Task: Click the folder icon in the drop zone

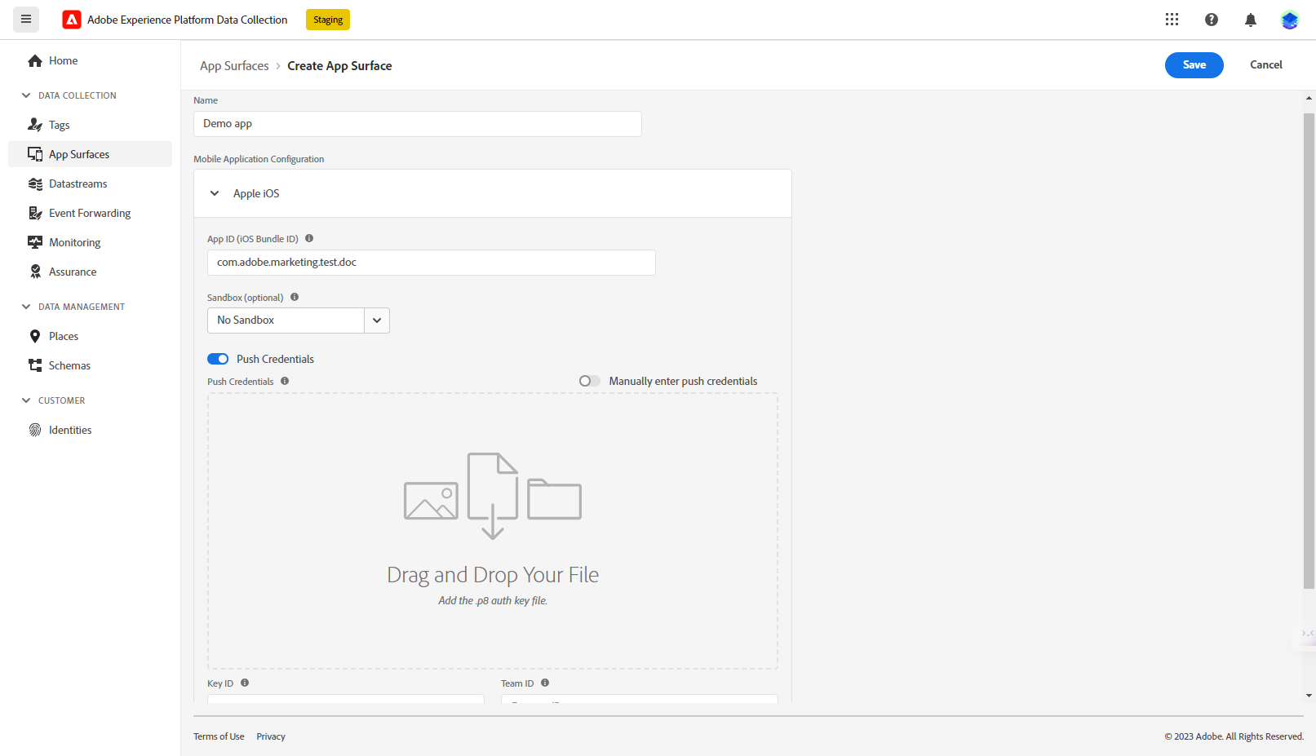Action: [554, 499]
